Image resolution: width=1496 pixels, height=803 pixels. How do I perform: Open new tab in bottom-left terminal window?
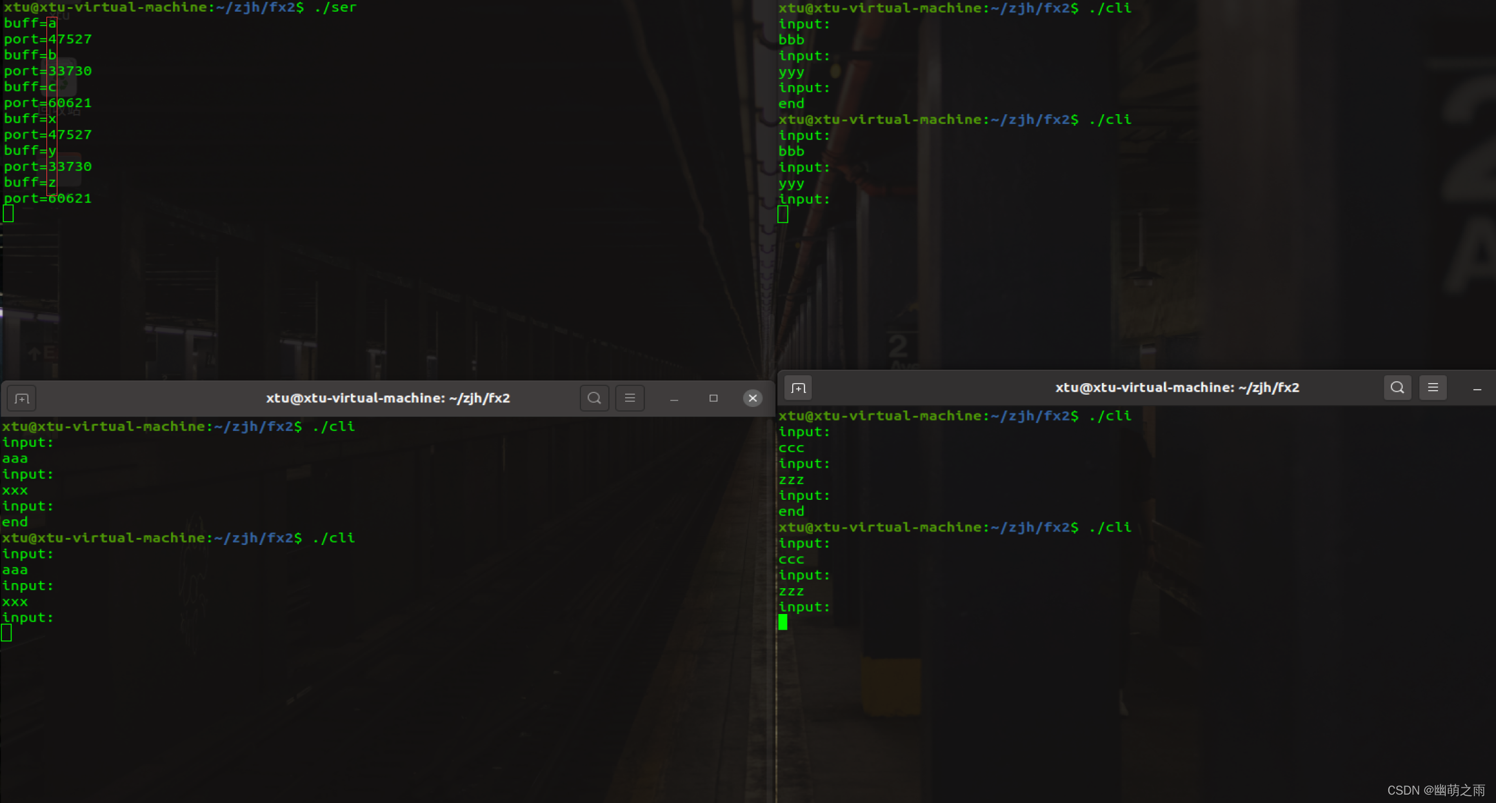(x=21, y=399)
